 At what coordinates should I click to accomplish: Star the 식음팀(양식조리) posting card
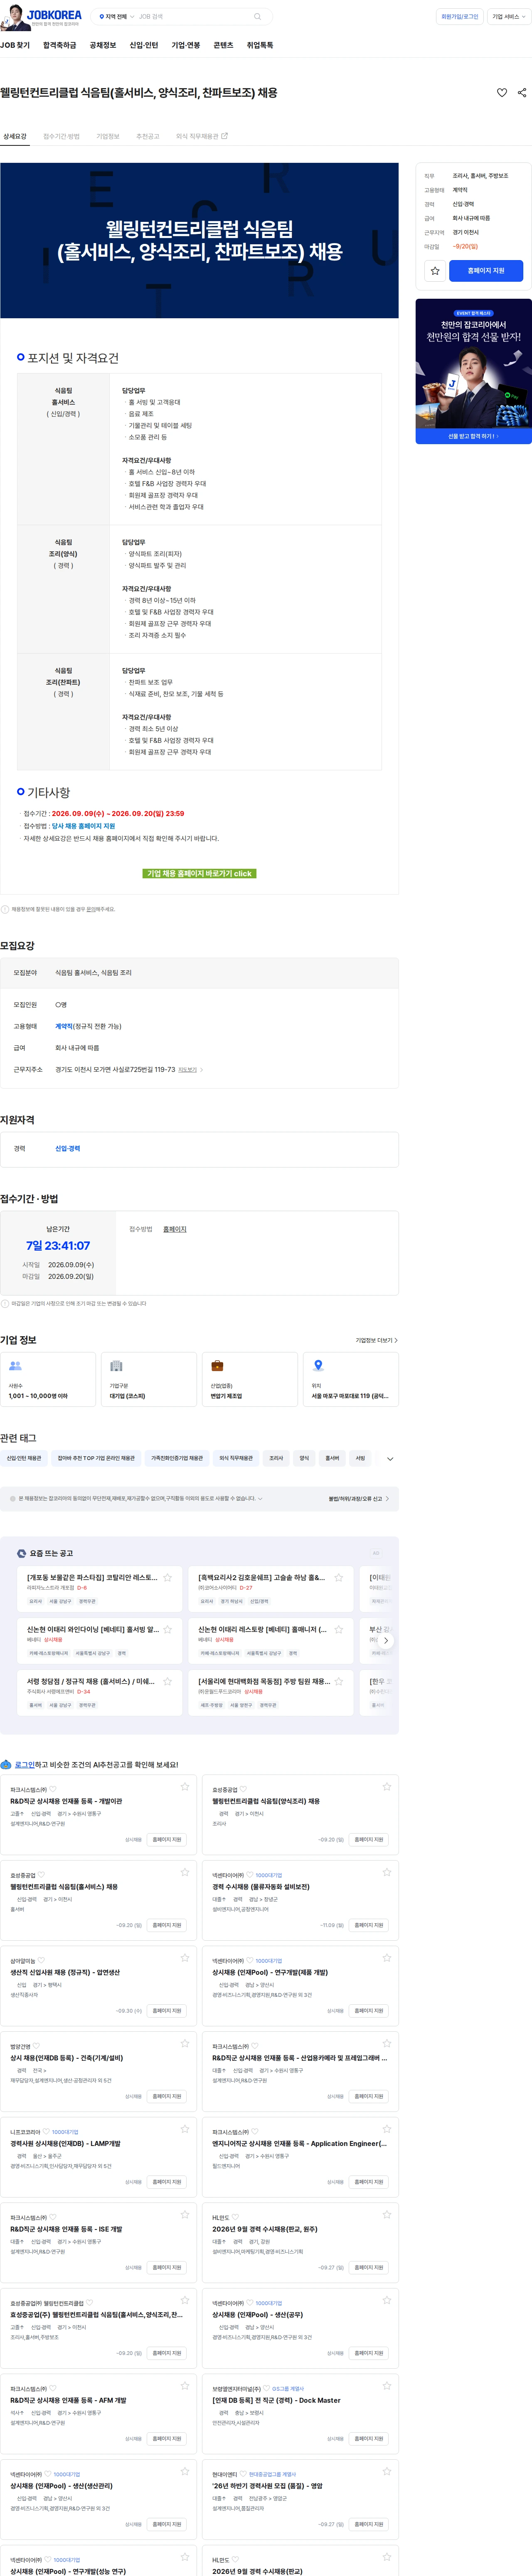pyautogui.click(x=387, y=1787)
